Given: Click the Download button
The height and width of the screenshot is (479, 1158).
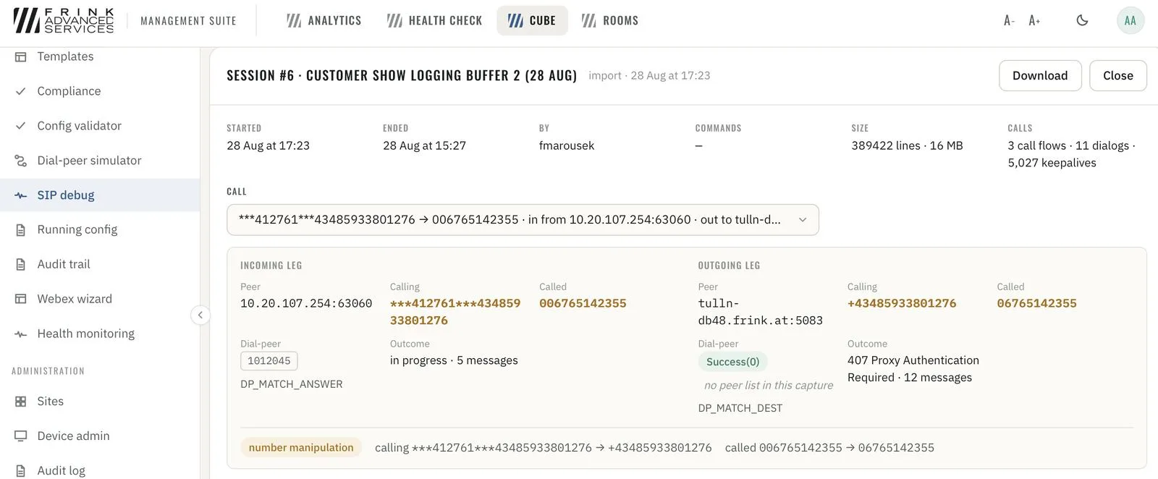Looking at the screenshot, I should coord(1040,76).
